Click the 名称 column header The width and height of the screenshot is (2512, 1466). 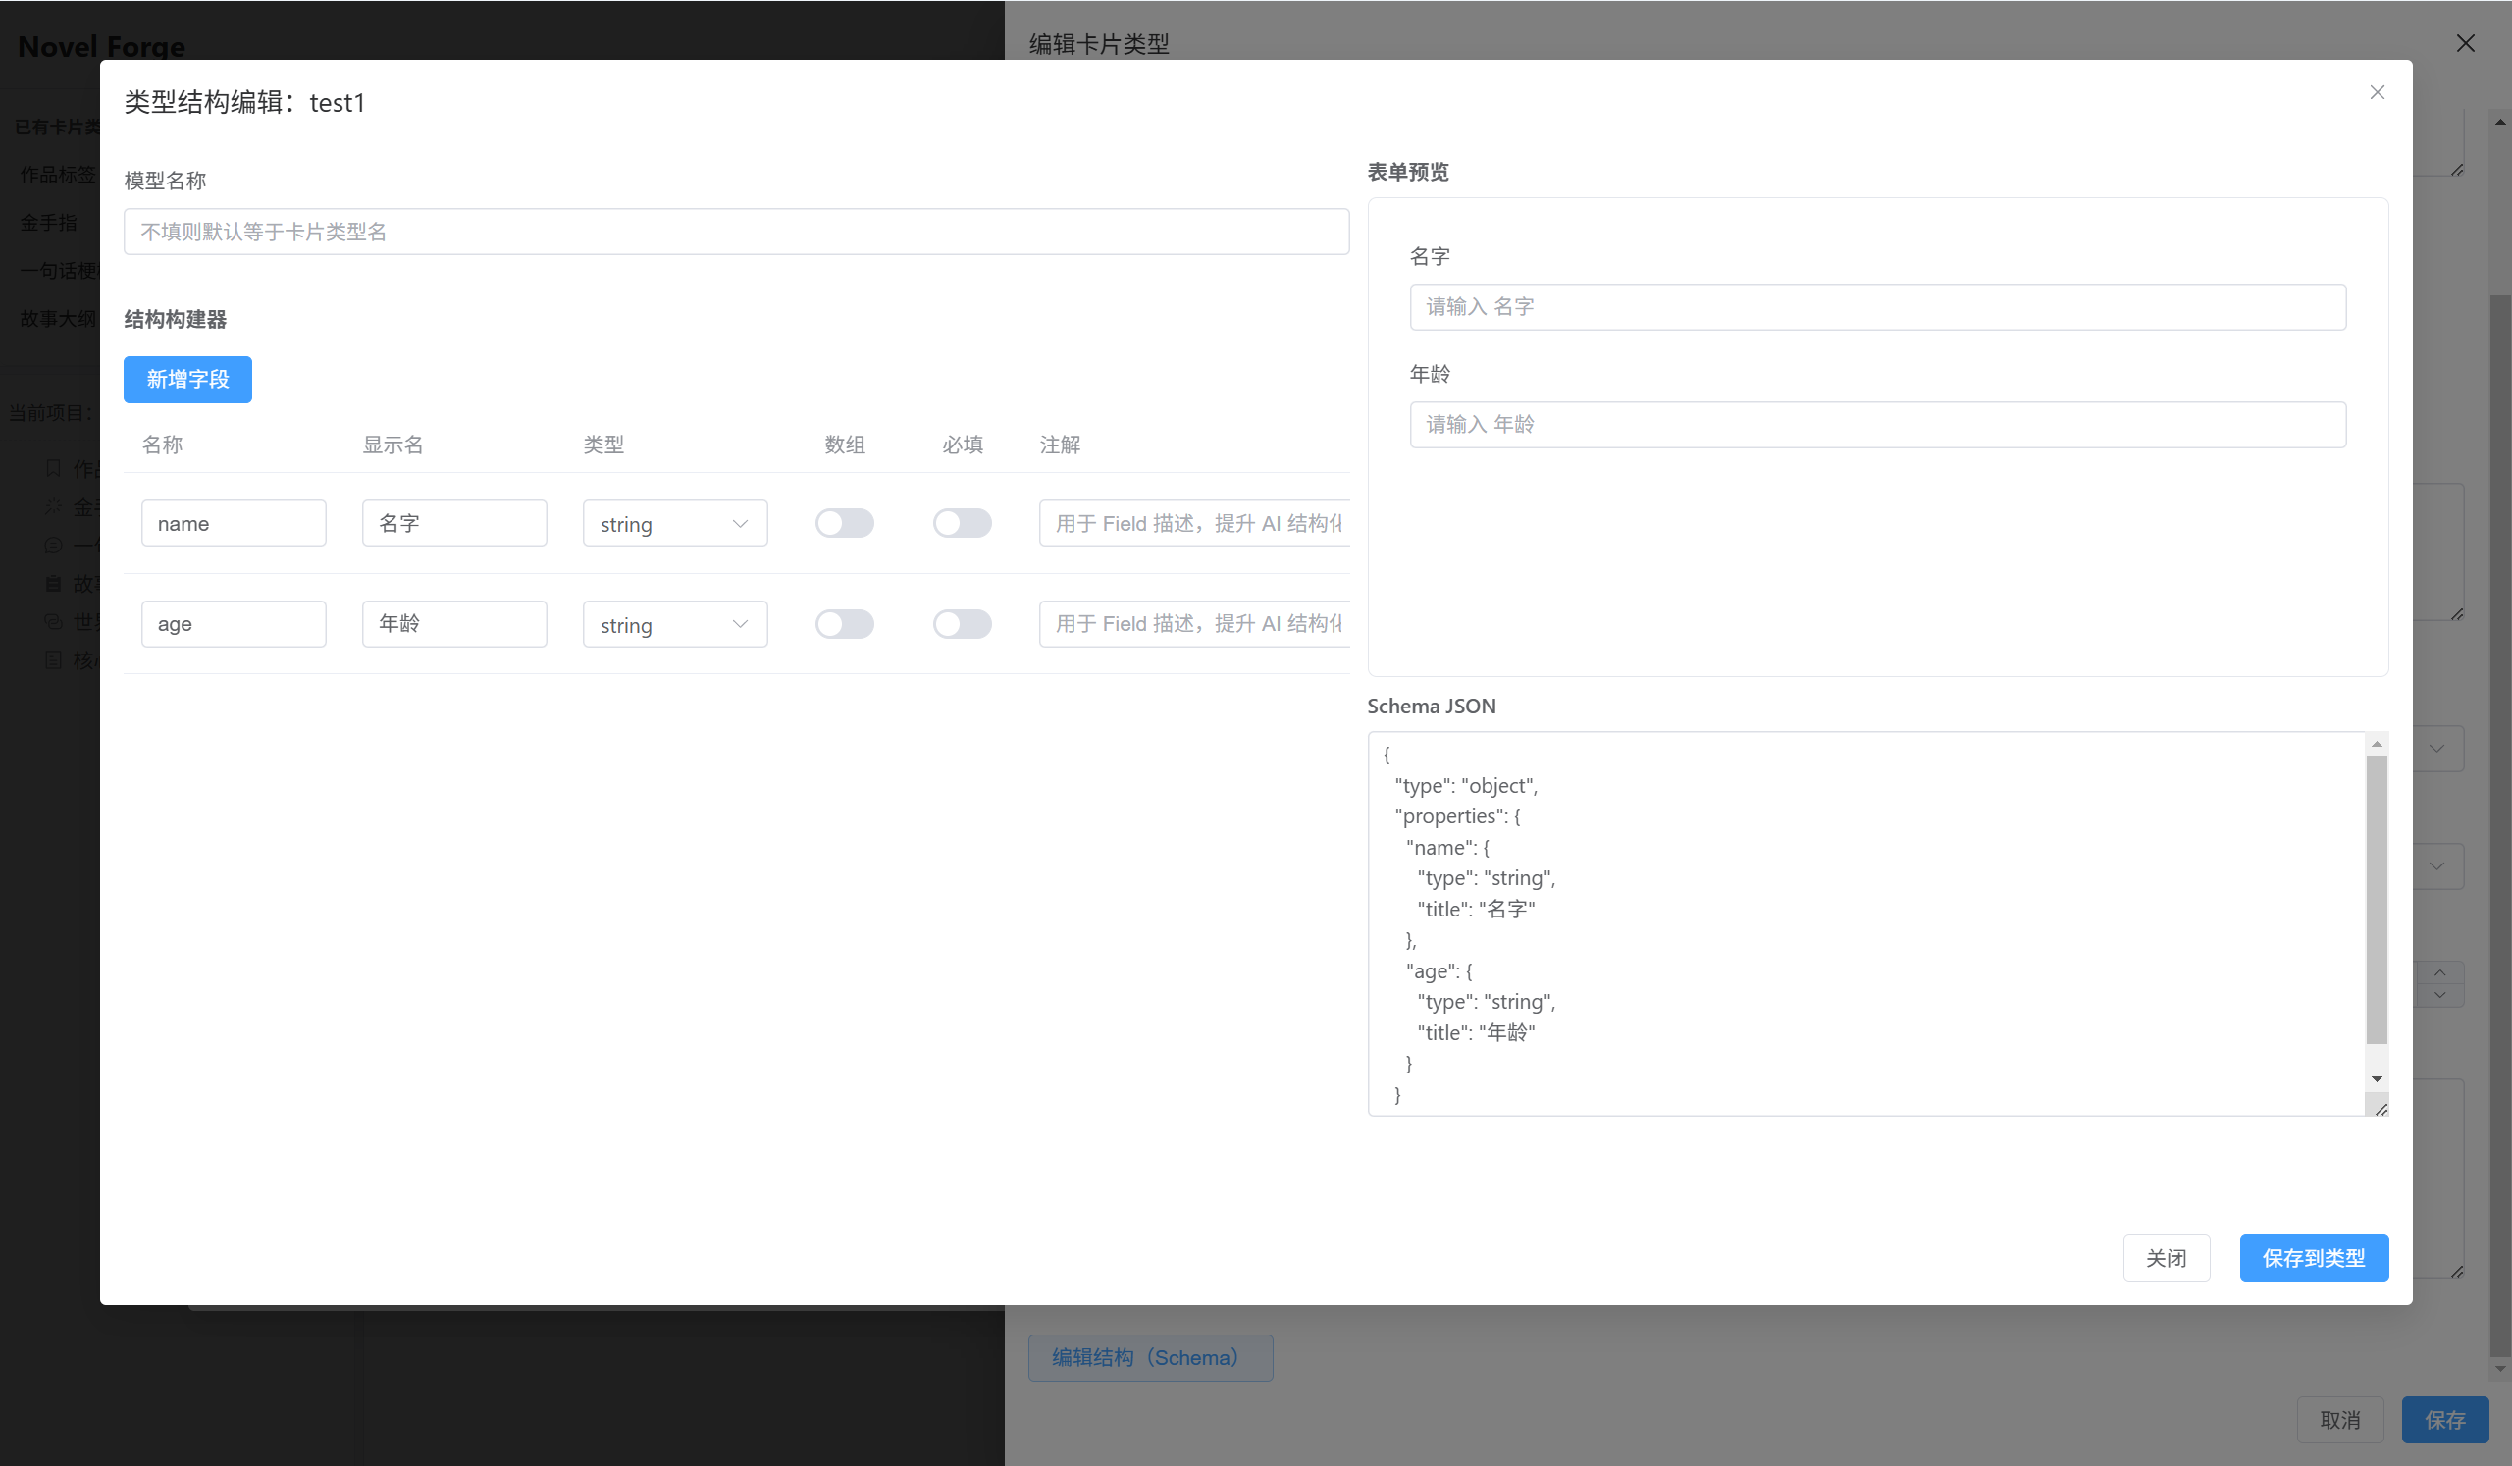coord(163,445)
